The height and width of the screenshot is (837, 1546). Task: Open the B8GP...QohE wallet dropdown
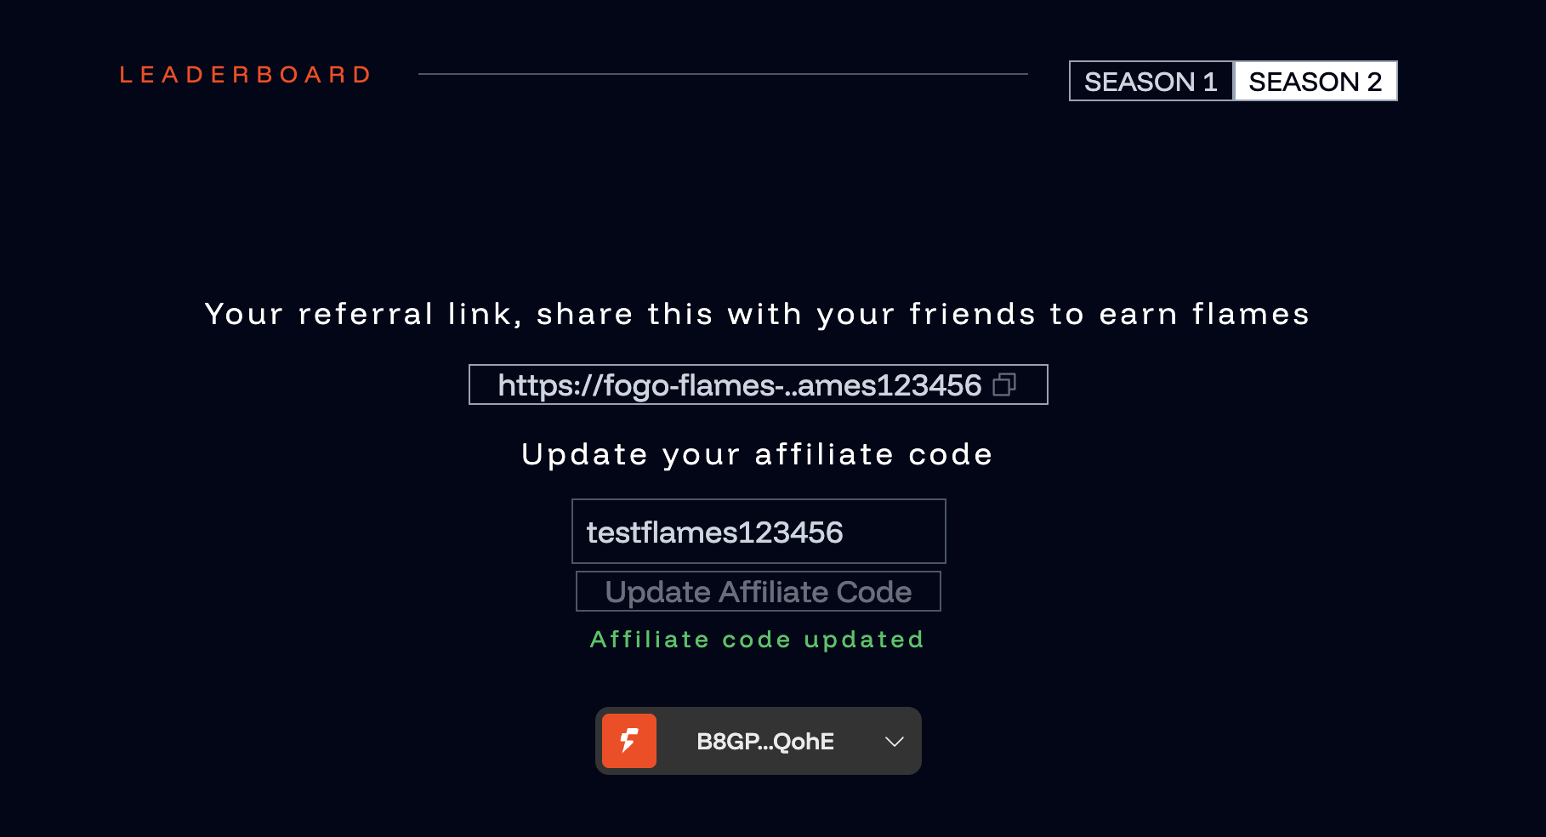(x=764, y=742)
